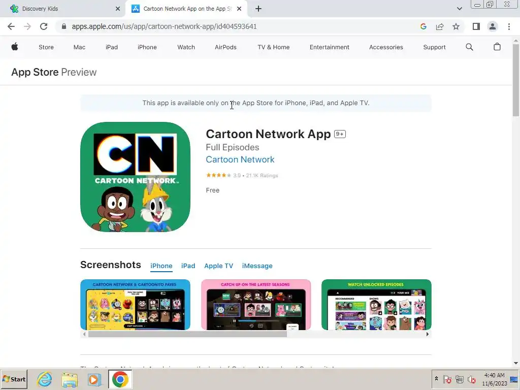Select the Cartoon Network App Store tab
This screenshot has width=520, height=390.
coord(186,9)
